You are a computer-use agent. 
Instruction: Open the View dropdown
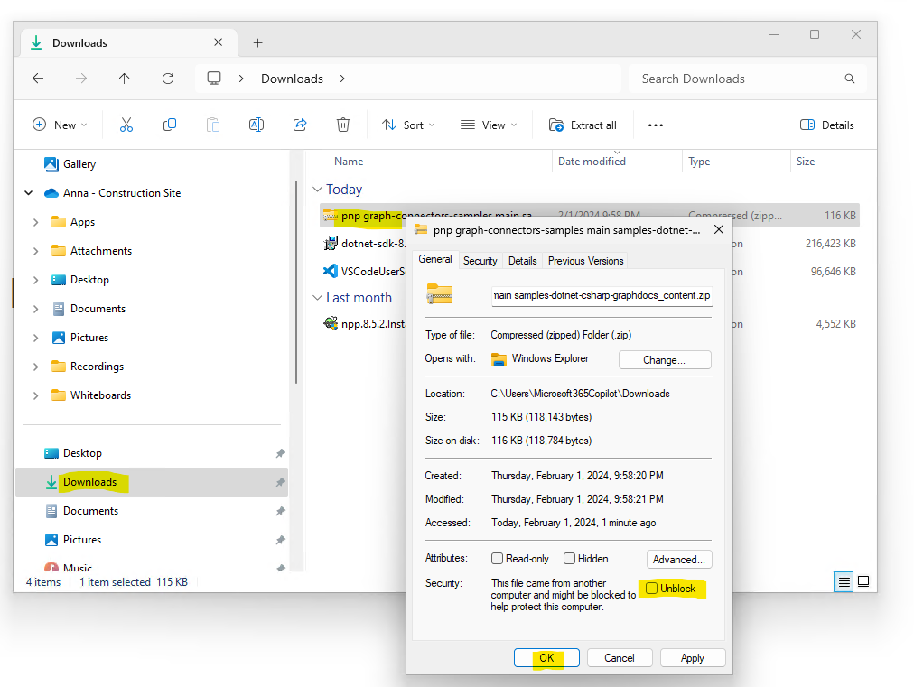(x=489, y=125)
